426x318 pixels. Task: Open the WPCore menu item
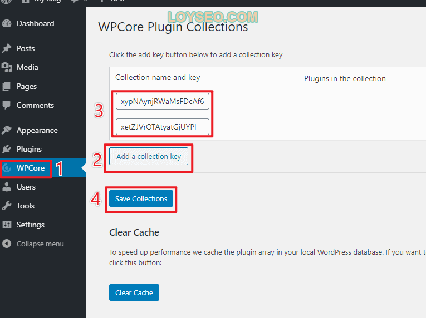[31, 168]
